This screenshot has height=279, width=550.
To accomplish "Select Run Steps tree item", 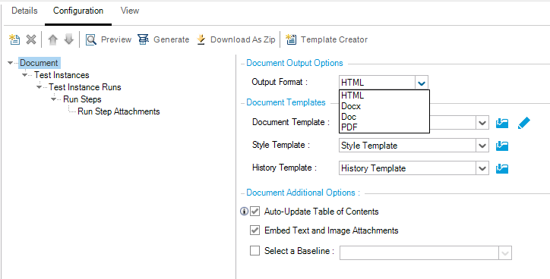I will [x=82, y=99].
